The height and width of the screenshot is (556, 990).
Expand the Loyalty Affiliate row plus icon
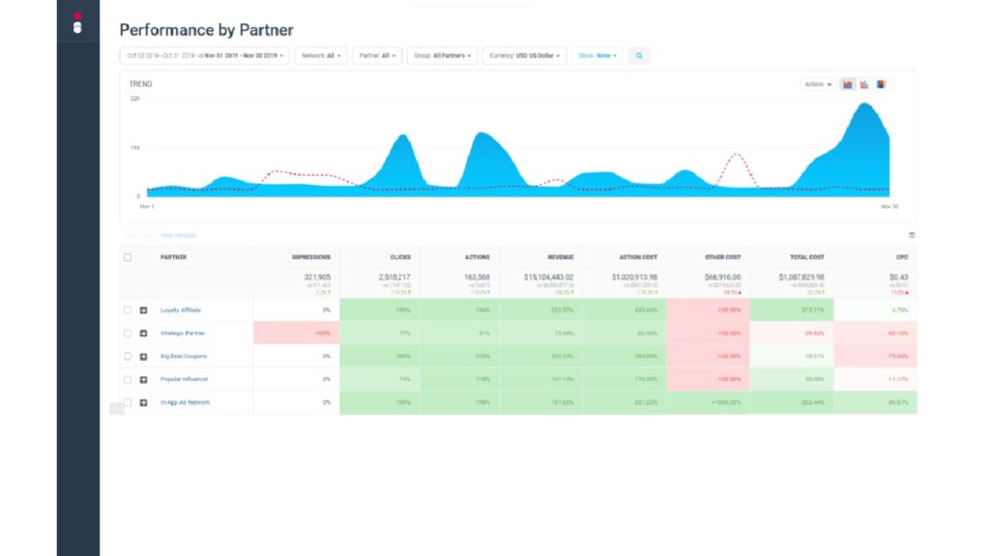[x=143, y=310]
